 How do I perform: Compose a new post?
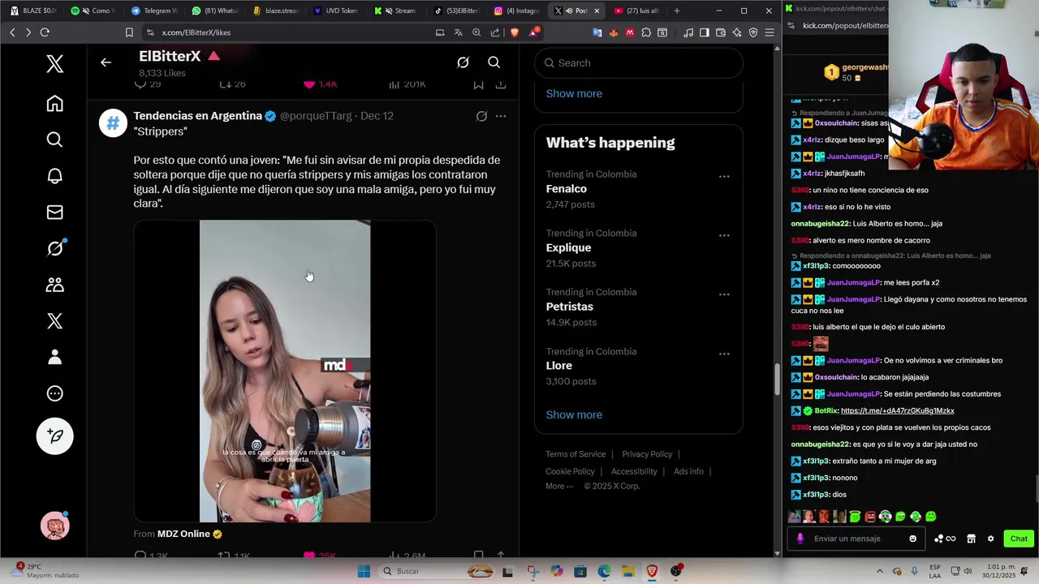tap(54, 436)
